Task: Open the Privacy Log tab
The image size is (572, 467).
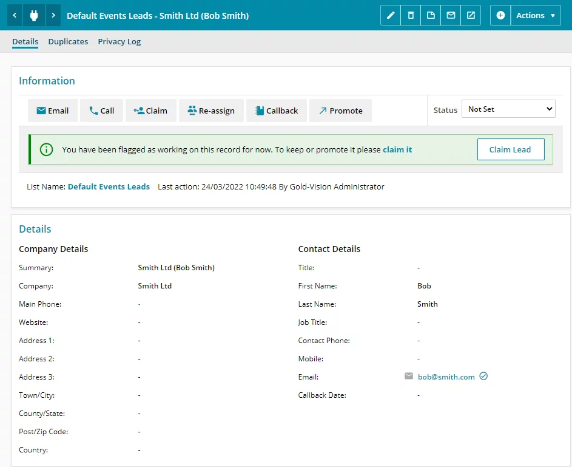Action: point(119,42)
